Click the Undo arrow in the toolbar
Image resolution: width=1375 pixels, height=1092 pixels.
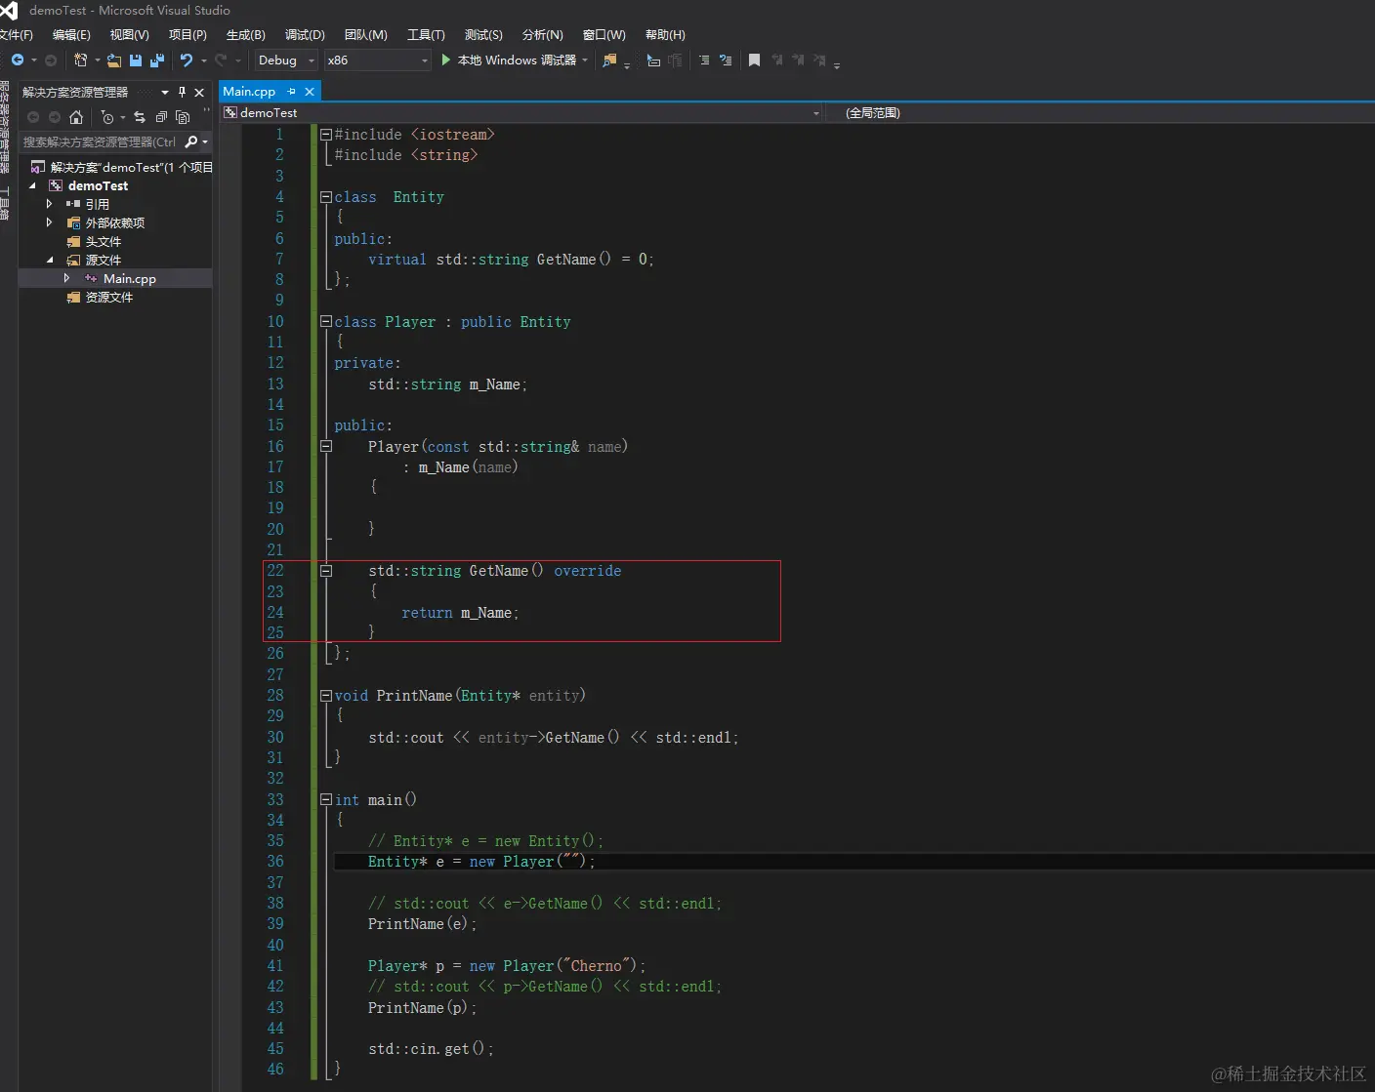point(186,61)
